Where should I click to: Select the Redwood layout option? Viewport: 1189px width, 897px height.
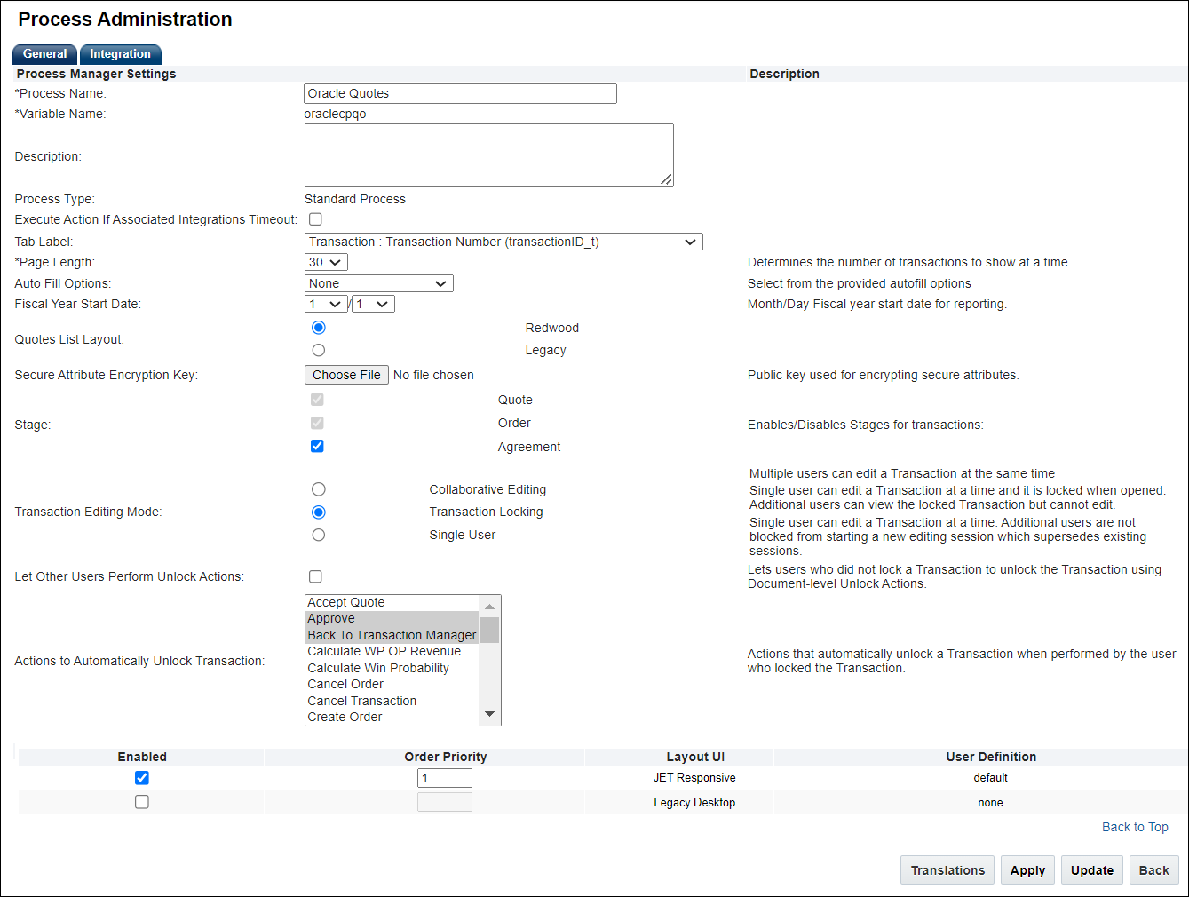click(318, 327)
